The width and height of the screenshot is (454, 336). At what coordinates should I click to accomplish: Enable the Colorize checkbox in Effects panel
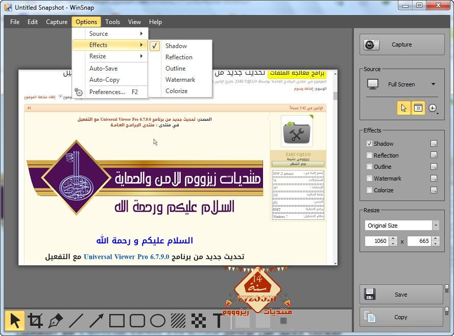point(369,190)
